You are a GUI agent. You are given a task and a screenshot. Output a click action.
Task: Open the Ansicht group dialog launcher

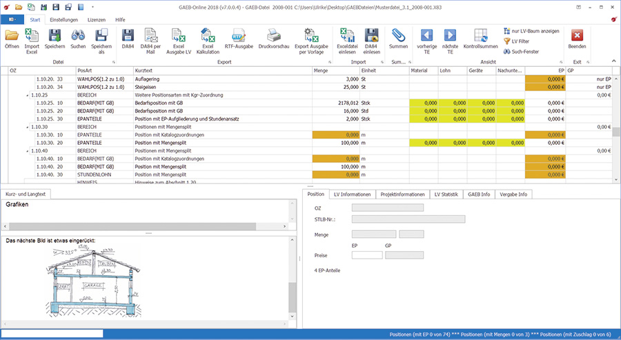pos(561,62)
